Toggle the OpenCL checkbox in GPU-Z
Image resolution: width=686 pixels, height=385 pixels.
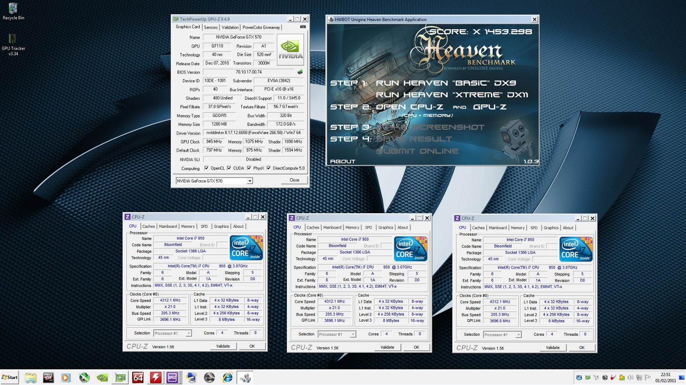[x=207, y=168]
